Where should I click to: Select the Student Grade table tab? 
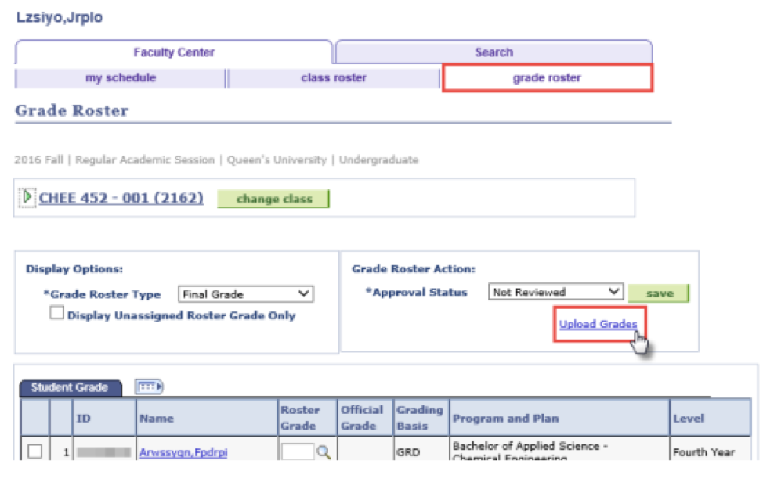[71, 387]
